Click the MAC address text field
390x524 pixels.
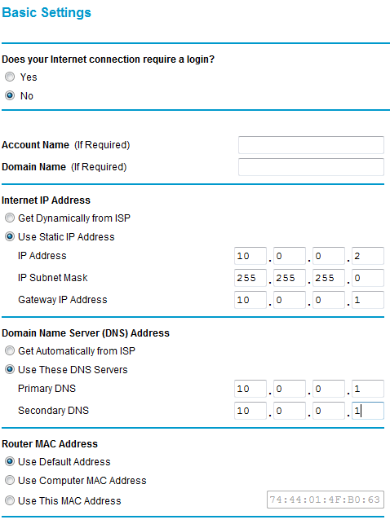point(326,500)
